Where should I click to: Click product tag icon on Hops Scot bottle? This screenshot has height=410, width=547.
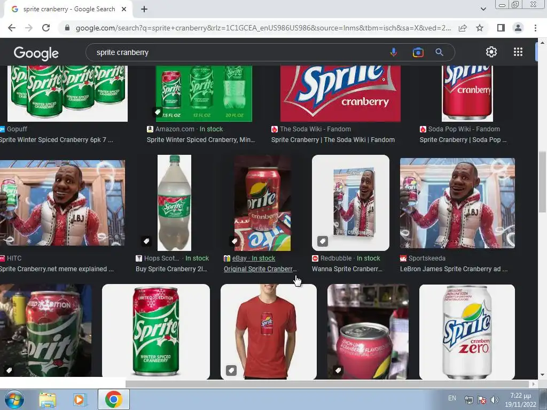click(x=146, y=241)
